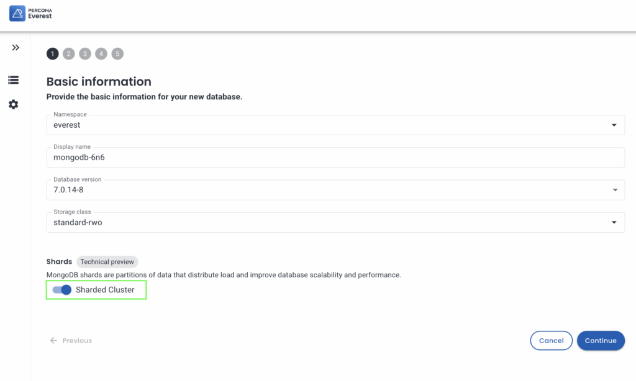This screenshot has width=636, height=381.
Task: Select step 4 circle indicator
Action: [101, 54]
